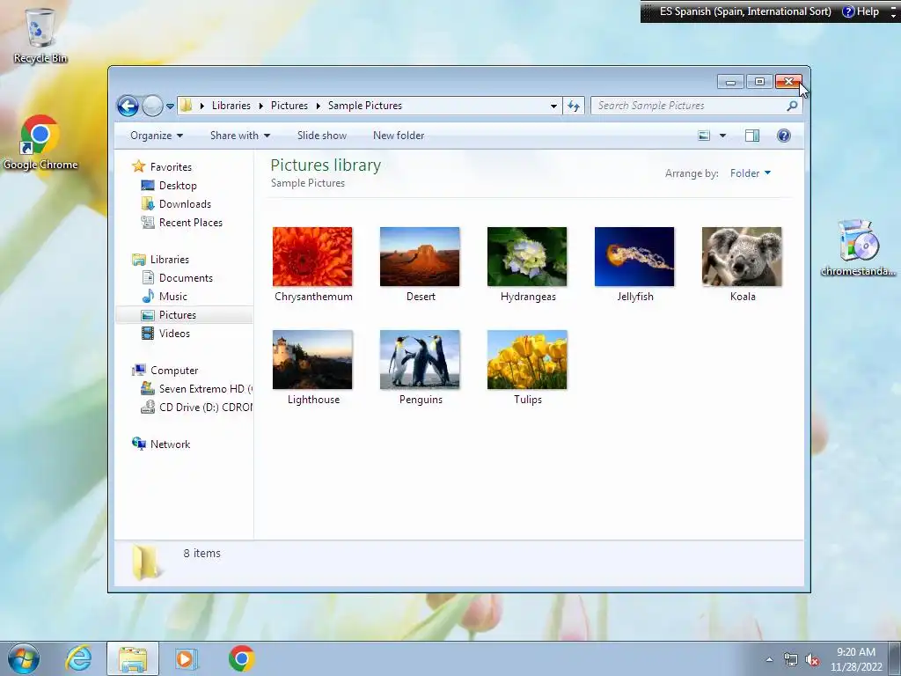Screen dimensions: 901x676
Task: Launch Google Chrome from the taskbar
Action: coord(242,658)
